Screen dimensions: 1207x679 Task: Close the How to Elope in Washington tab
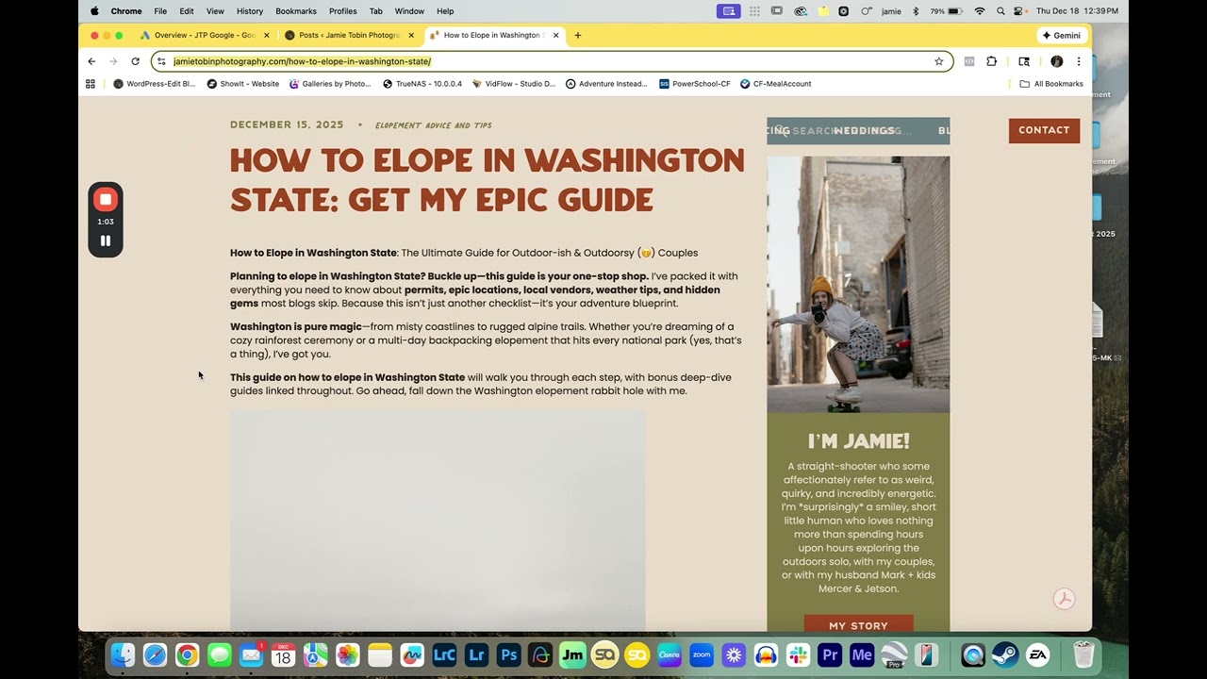point(556,35)
